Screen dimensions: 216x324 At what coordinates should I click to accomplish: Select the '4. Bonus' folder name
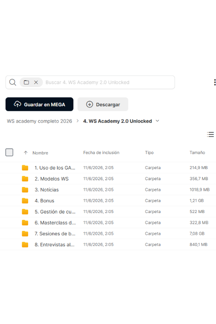click(x=44, y=201)
